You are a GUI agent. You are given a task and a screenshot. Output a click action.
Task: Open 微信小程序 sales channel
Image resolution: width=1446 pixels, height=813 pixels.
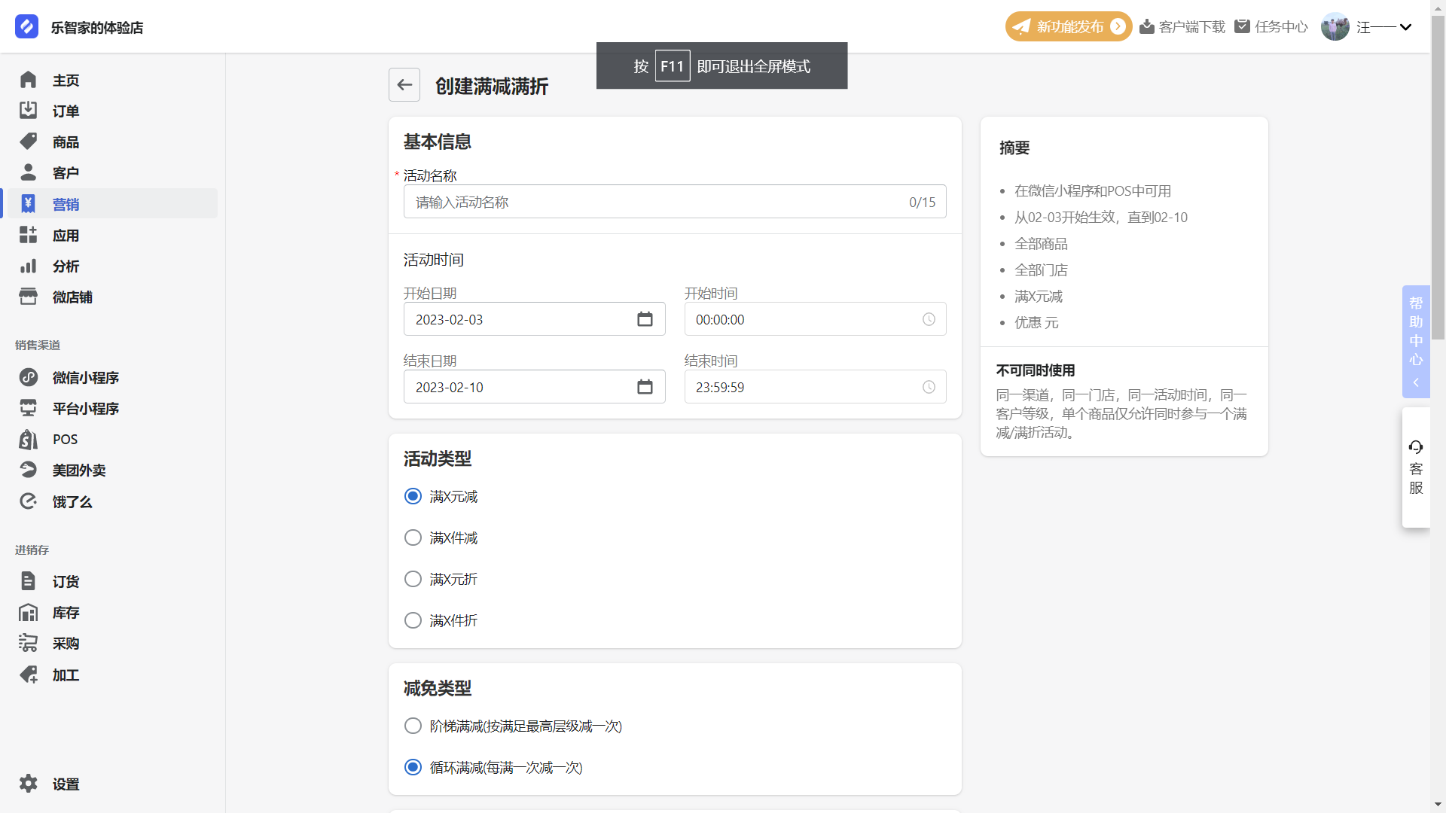[x=85, y=378]
